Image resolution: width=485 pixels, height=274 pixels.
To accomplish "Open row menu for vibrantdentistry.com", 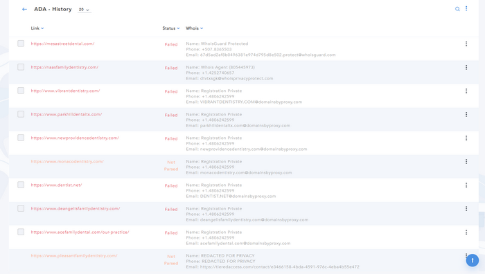I will coord(466,91).
